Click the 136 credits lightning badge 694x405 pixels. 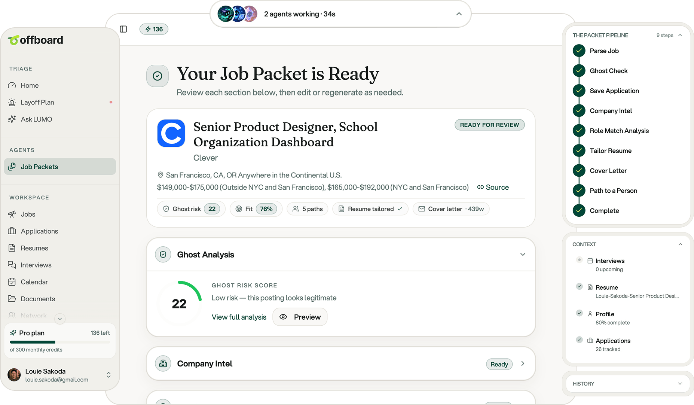point(154,29)
